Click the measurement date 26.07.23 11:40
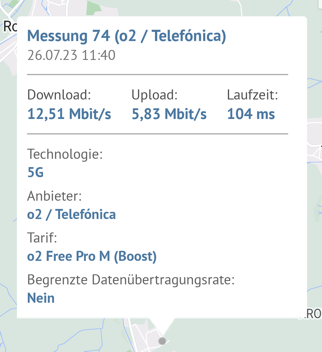 tap(71, 55)
